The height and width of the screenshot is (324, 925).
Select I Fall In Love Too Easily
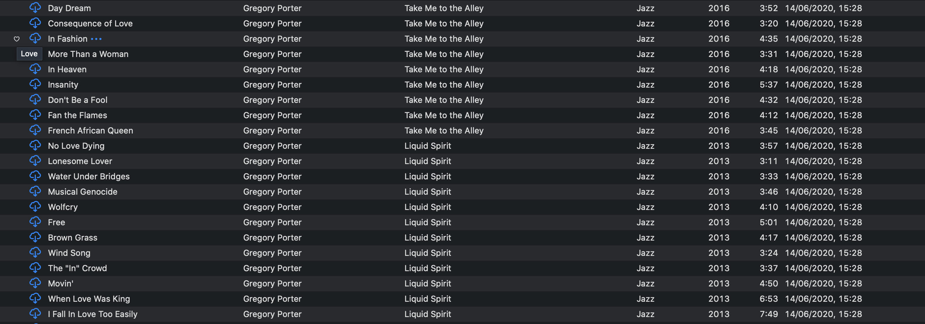coord(93,314)
